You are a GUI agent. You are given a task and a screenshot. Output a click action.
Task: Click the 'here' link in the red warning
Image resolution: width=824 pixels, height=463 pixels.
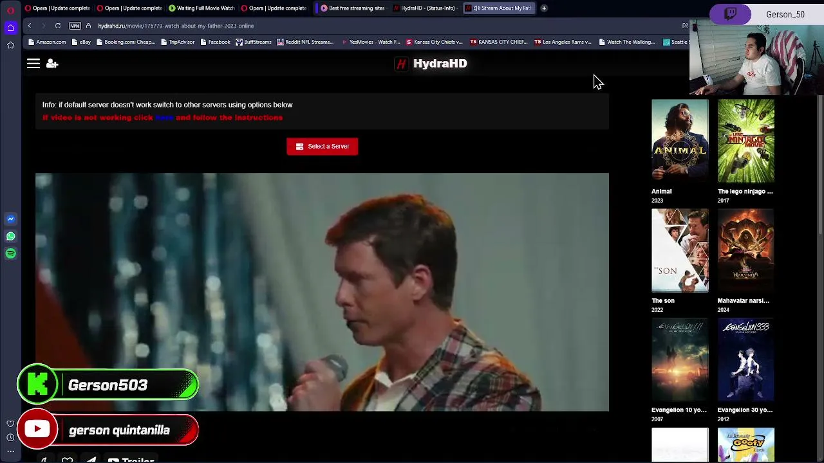[164, 118]
